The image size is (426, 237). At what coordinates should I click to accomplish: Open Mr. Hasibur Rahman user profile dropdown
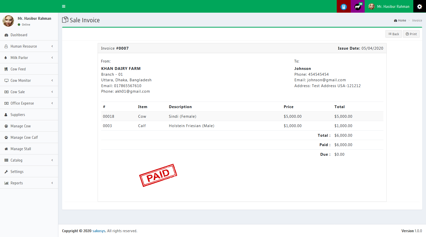click(389, 7)
